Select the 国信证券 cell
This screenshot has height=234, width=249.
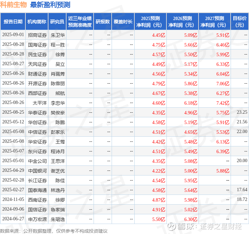[x=37, y=210]
